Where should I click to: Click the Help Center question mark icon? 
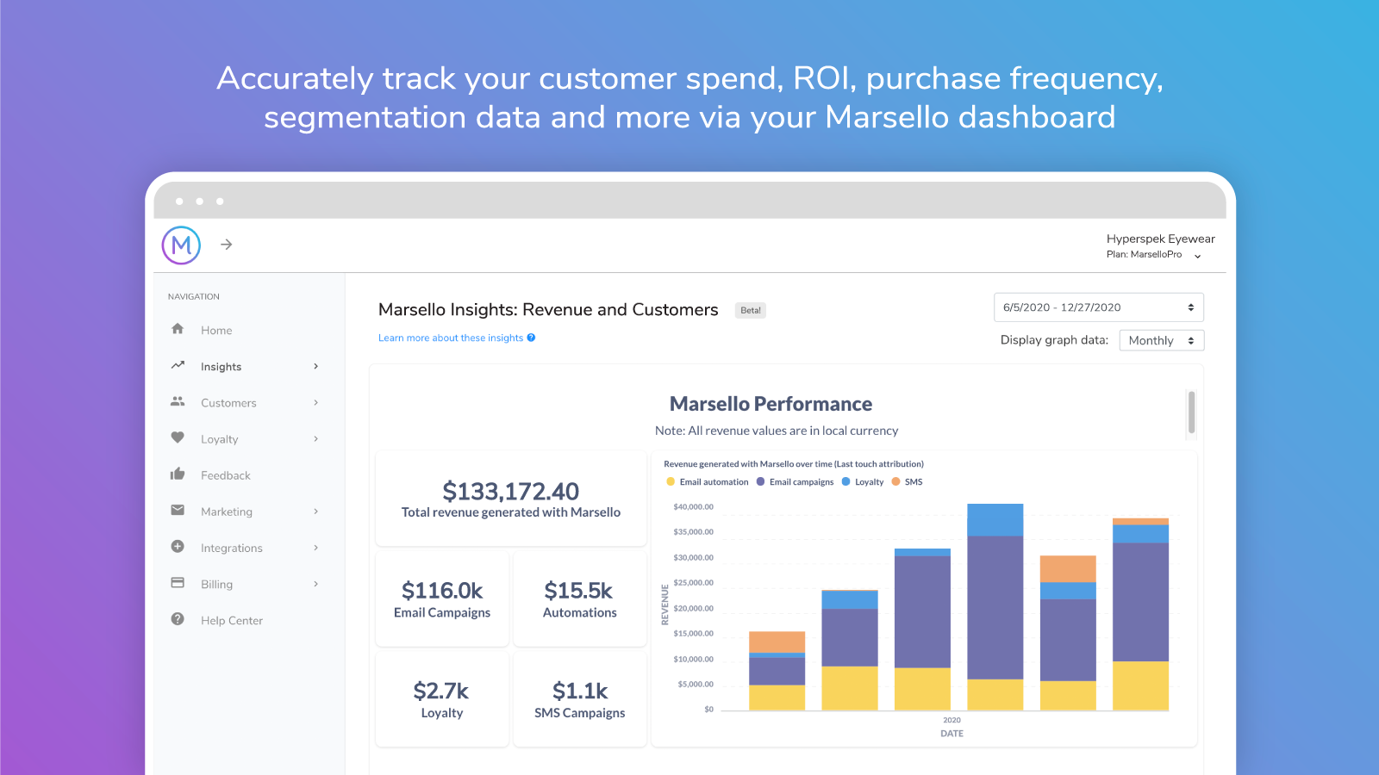pyautogui.click(x=178, y=619)
